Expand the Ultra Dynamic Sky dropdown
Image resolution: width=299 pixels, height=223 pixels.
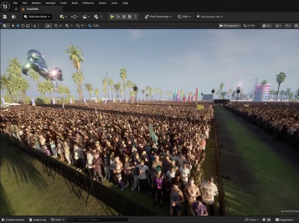[209, 17]
